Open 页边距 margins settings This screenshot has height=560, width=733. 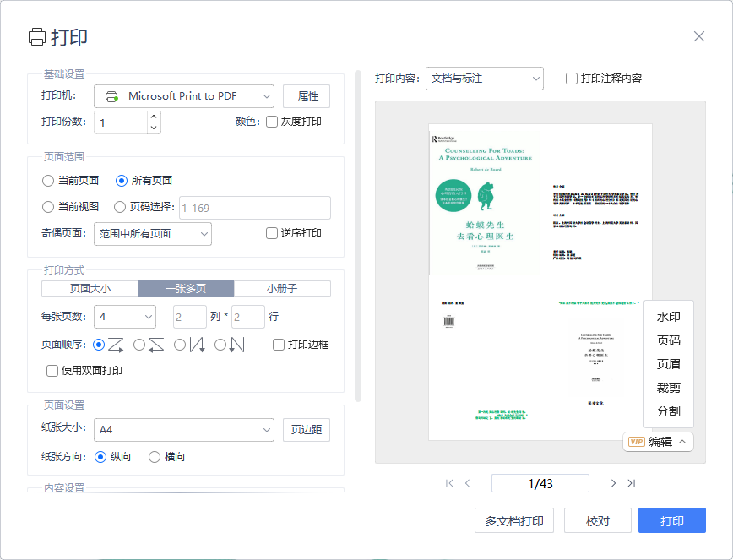[307, 430]
